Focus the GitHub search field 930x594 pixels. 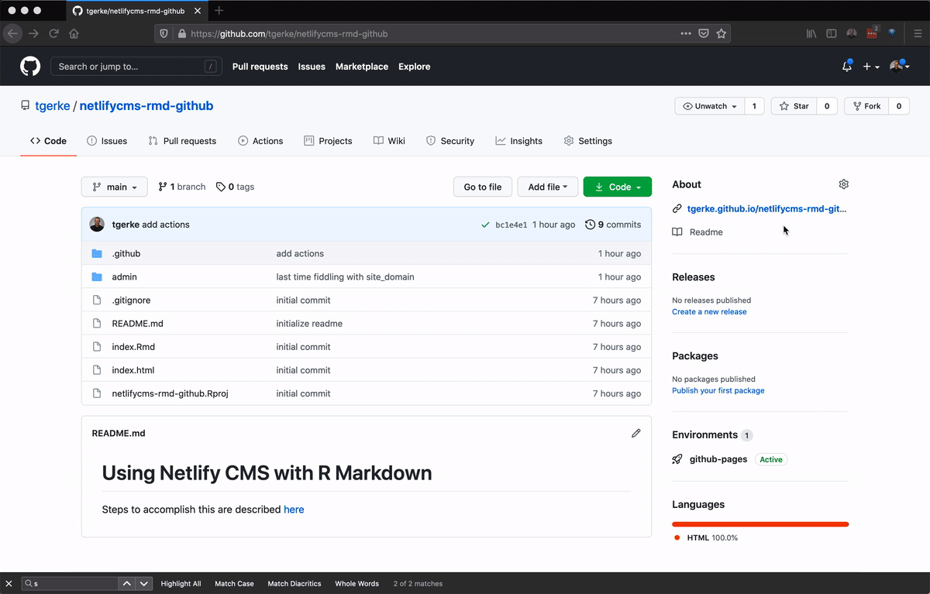(x=136, y=67)
